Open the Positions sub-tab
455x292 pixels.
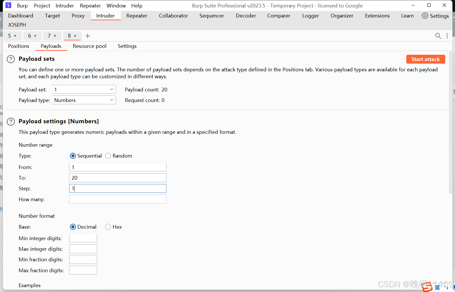click(x=19, y=46)
